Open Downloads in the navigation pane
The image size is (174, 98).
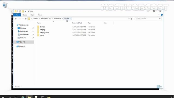point(24,31)
